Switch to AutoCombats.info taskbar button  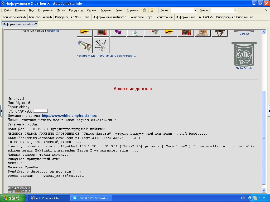49,198
